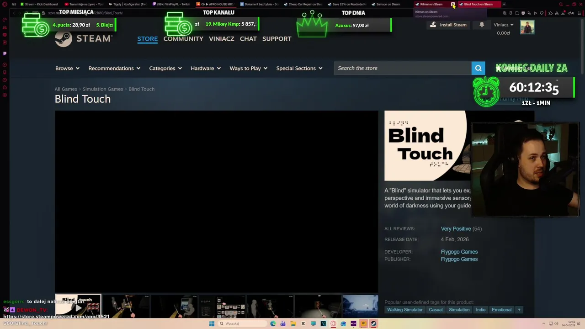The height and width of the screenshot is (329, 585).
Task: Expand the Hardware dropdown
Action: [x=206, y=68]
